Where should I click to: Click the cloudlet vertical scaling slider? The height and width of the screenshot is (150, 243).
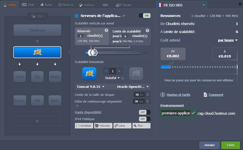point(113,53)
